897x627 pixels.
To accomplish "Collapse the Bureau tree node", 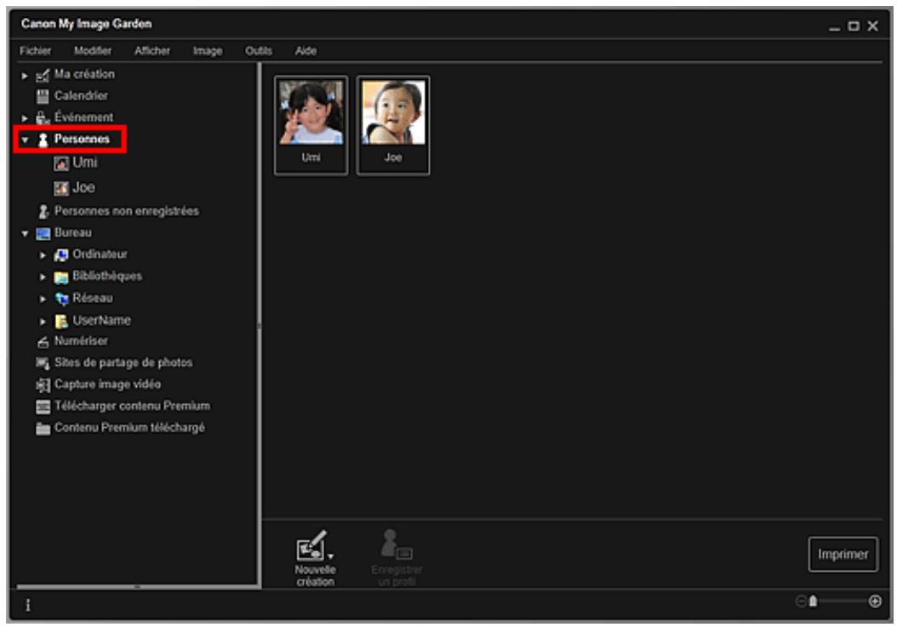I will (x=26, y=233).
